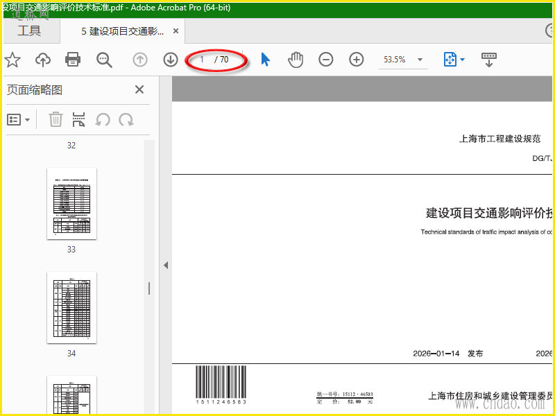Click the 页面缩略图 panel title

(35, 90)
